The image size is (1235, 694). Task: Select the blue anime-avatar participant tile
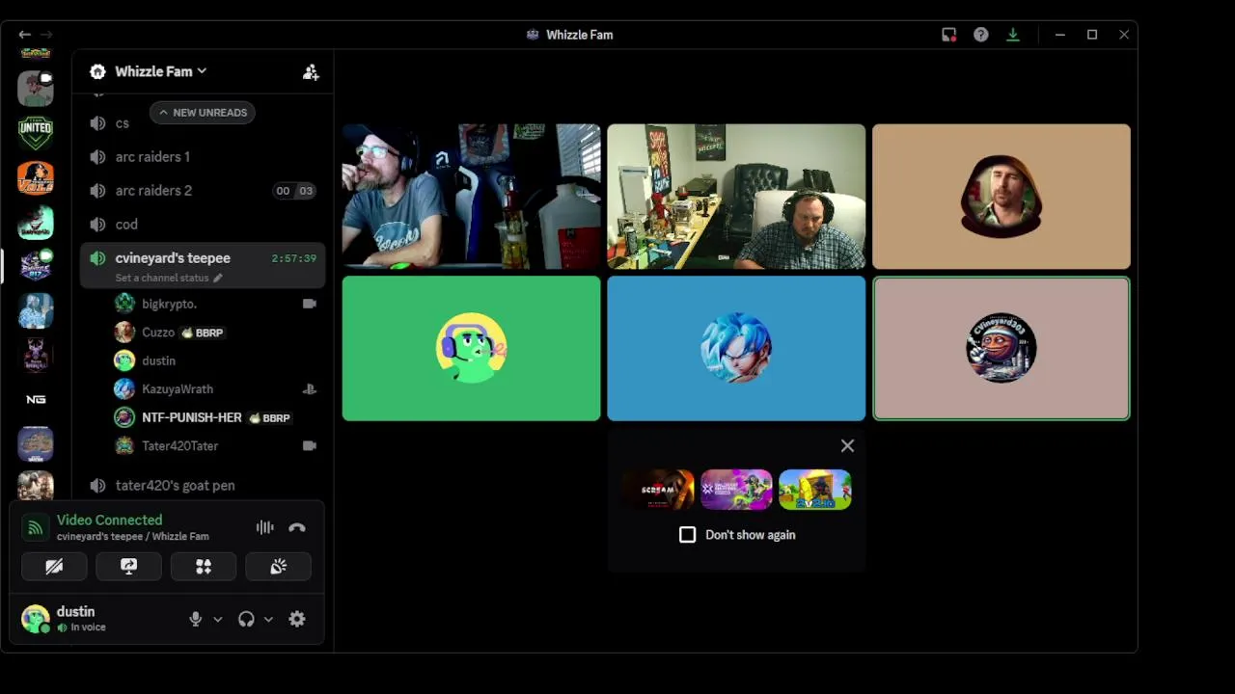736,349
